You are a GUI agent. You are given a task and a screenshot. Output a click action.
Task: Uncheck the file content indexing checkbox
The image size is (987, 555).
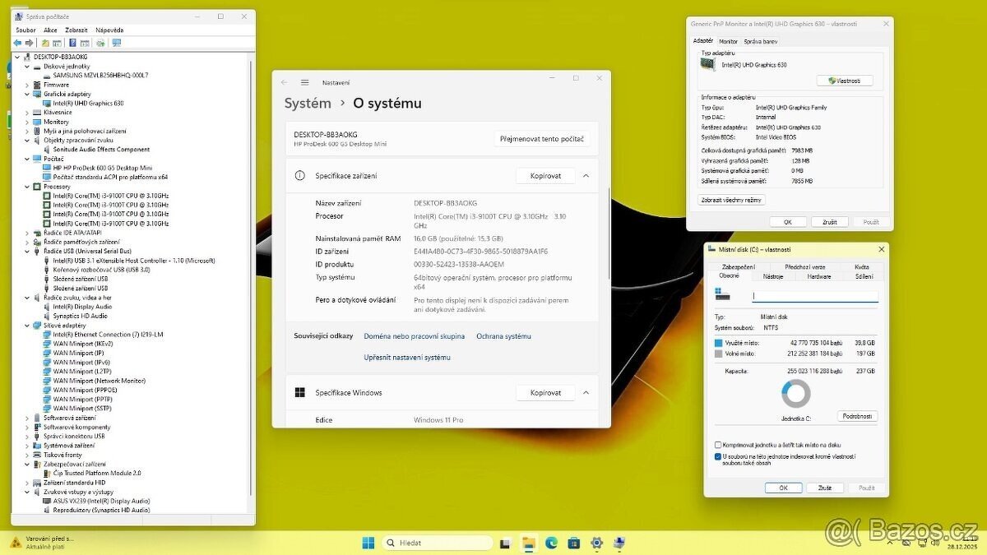pyautogui.click(x=718, y=455)
